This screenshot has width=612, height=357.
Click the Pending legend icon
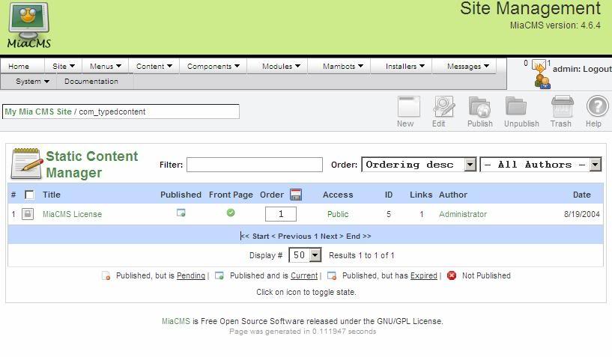click(106, 276)
